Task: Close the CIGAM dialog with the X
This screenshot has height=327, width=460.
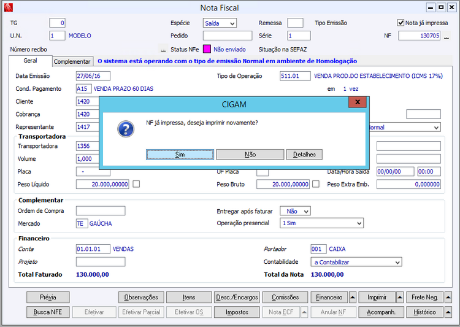Action: (358, 102)
